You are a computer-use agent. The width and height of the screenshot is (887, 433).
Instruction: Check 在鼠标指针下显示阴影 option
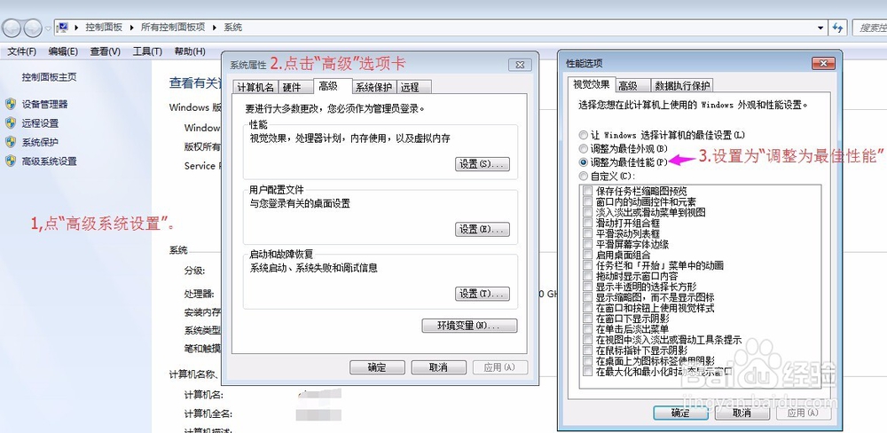coord(587,351)
